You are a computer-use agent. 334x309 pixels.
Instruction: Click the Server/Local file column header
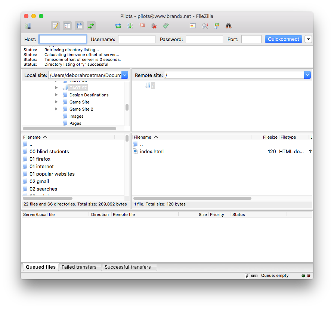point(55,214)
